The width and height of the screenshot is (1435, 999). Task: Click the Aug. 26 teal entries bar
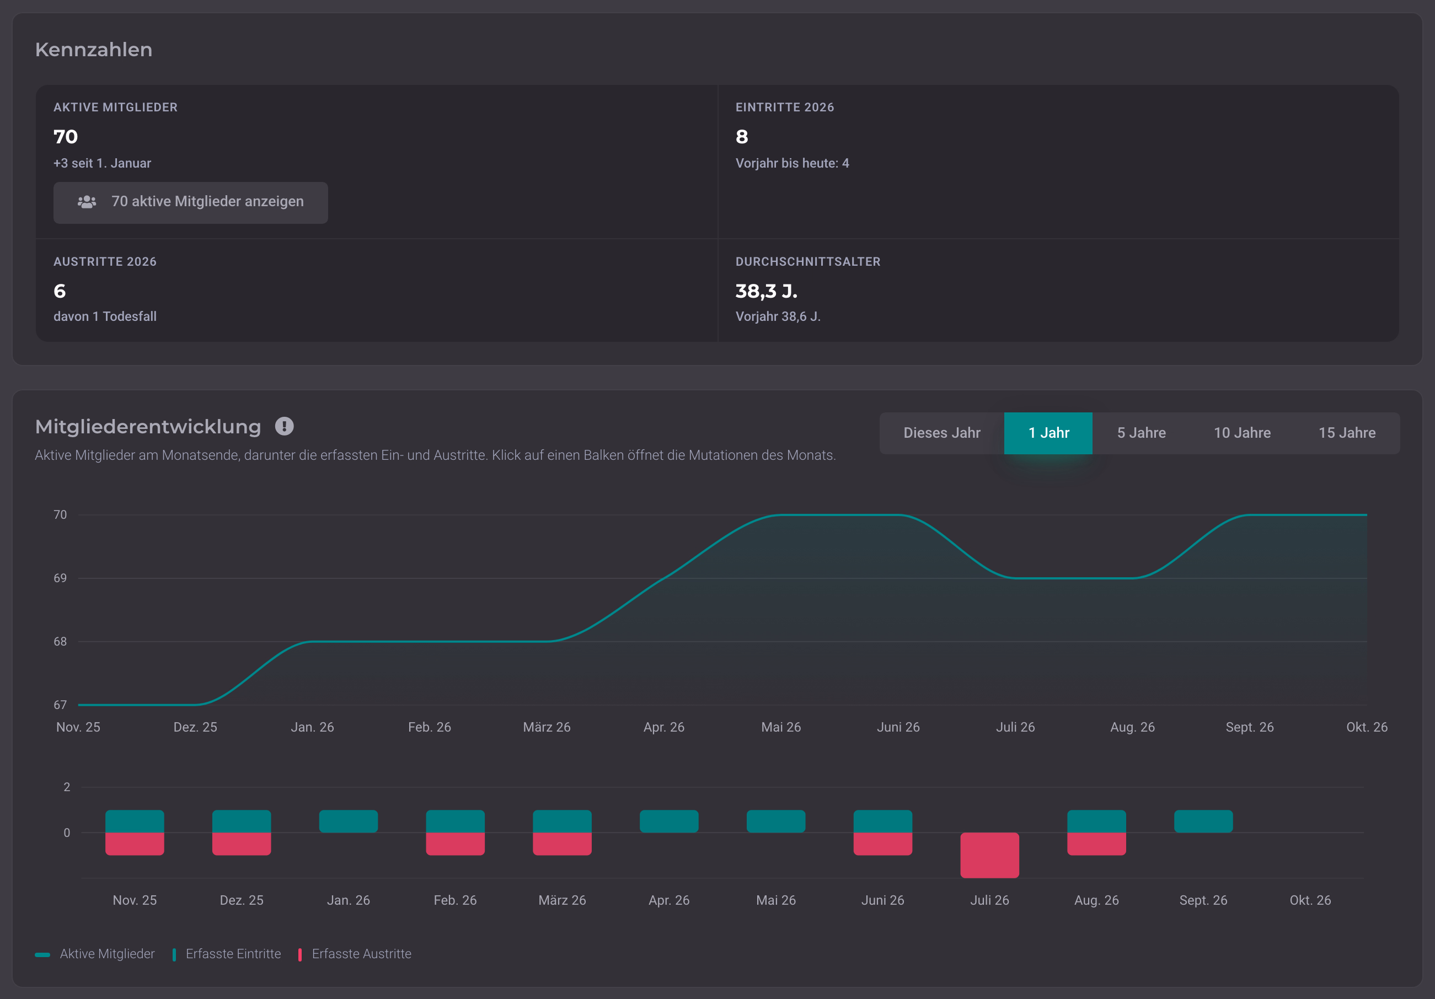tap(1096, 821)
